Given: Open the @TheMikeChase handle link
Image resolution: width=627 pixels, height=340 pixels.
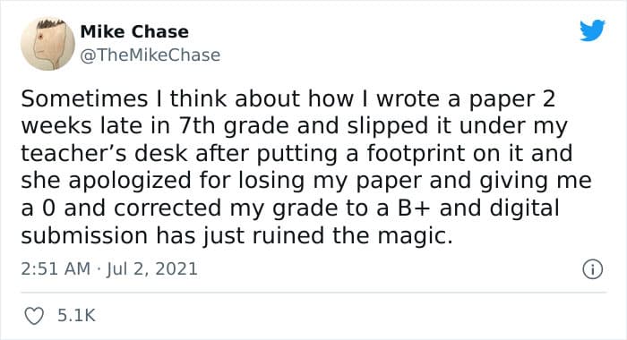Looking at the screenshot, I should click(x=150, y=55).
